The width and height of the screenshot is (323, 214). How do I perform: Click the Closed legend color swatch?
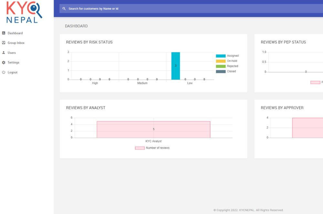[x=221, y=71]
